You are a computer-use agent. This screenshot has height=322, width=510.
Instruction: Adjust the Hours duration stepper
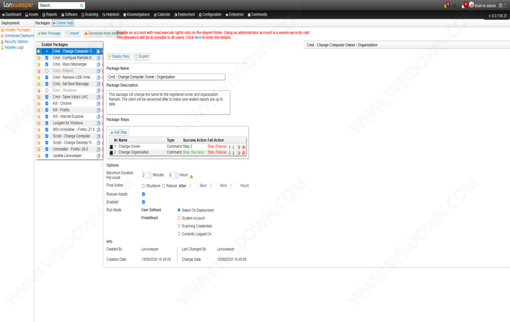pyautogui.click(x=177, y=175)
